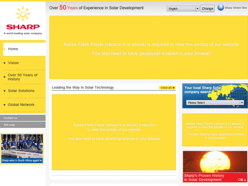248x186 pixels.
Task: Click the Over 50 Years of Experience heading
Action: (x=96, y=8)
